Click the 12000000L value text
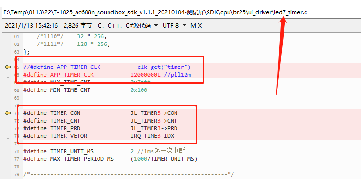Image resolution: width=361 pixels, height=179 pixels. [x=145, y=75]
